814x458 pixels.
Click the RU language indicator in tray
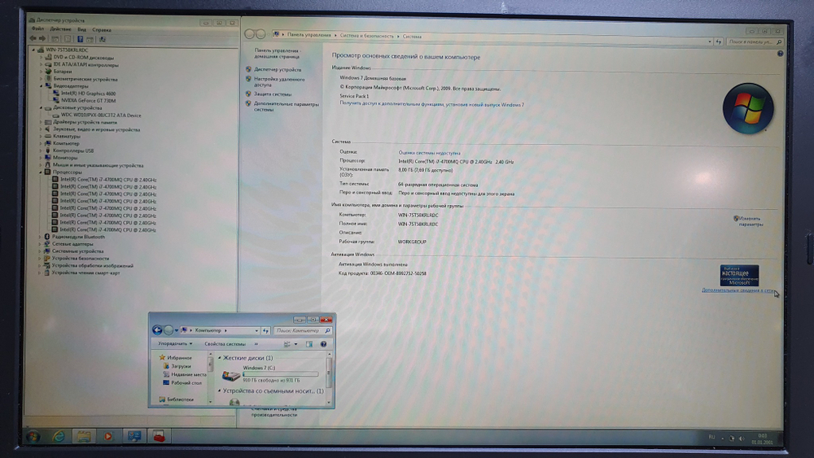point(711,437)
